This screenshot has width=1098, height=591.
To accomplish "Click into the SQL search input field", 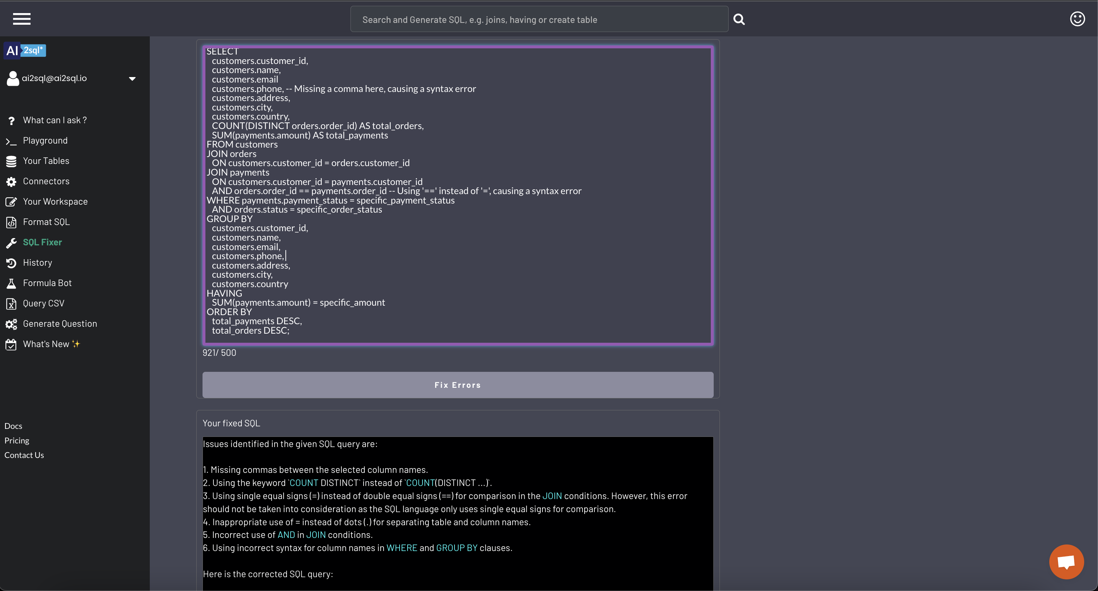I will click(x=539, y=20).
